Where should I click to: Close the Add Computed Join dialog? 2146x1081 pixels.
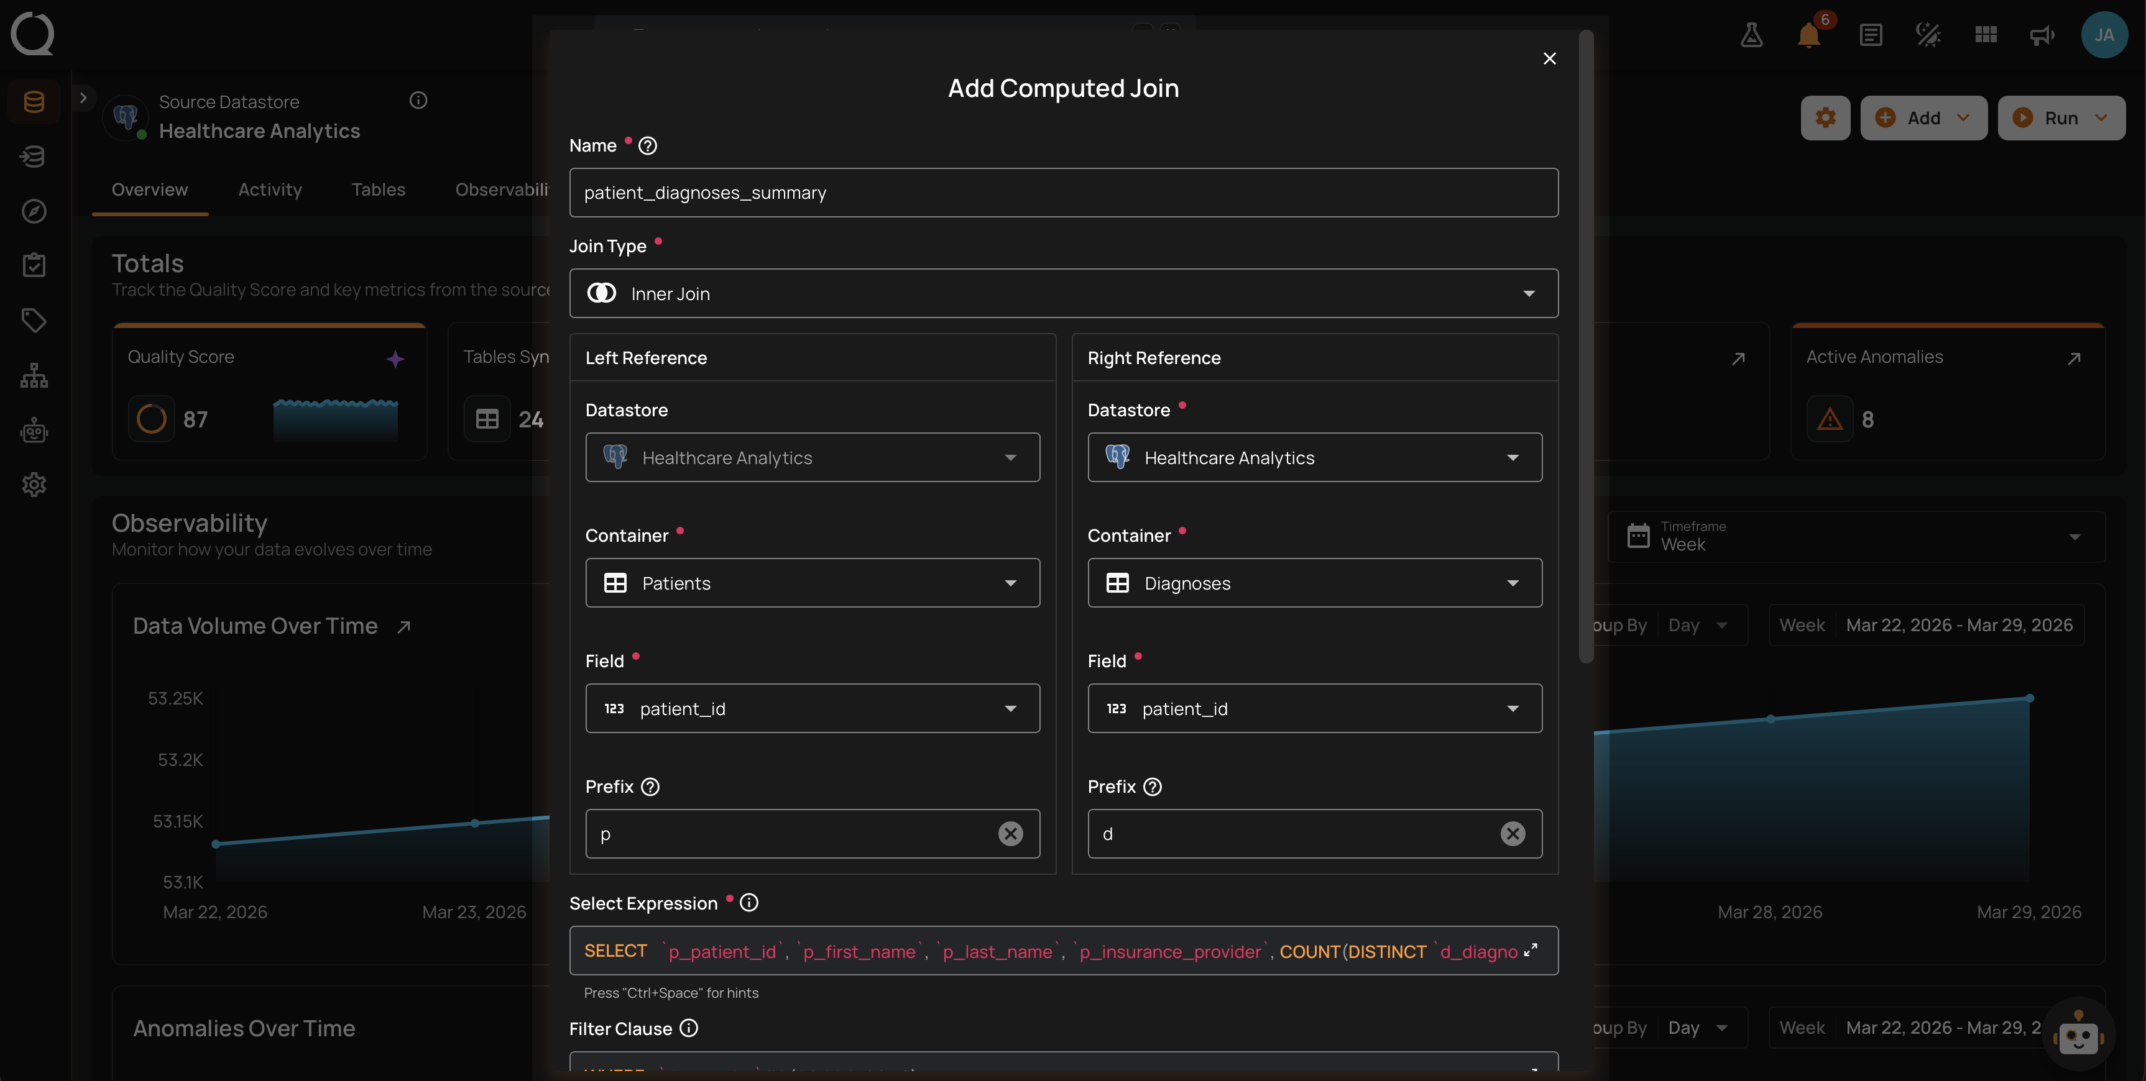pyautogui.click(x=1549, y=58)
